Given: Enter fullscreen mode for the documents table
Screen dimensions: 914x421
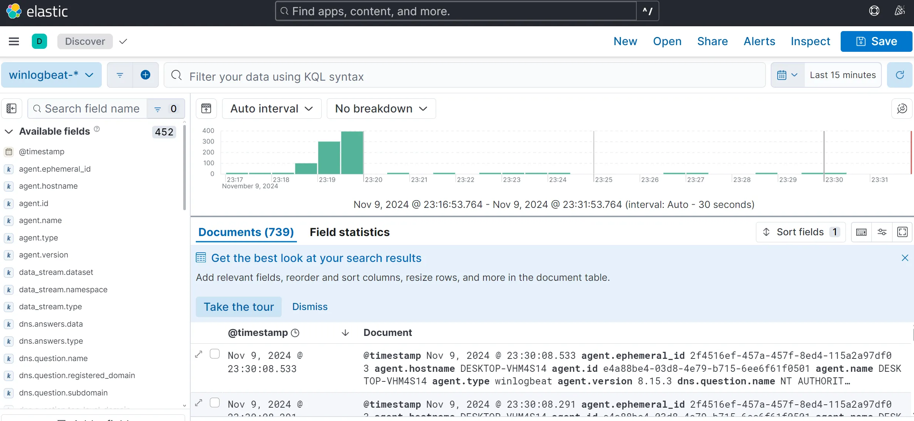Looking at the screenshot, I should [x=903, y=232].
